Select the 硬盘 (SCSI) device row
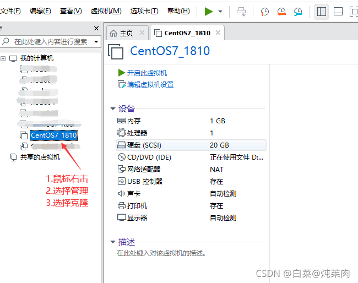 tap(191, 145)
